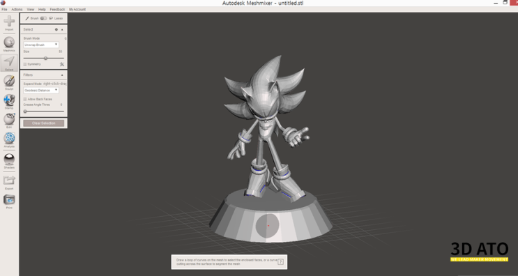Click the Clear Selection button
Screen dimensions: 518x276
click(44, 123)
